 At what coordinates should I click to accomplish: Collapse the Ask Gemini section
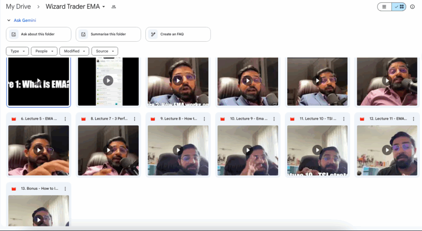click(9, 20)
